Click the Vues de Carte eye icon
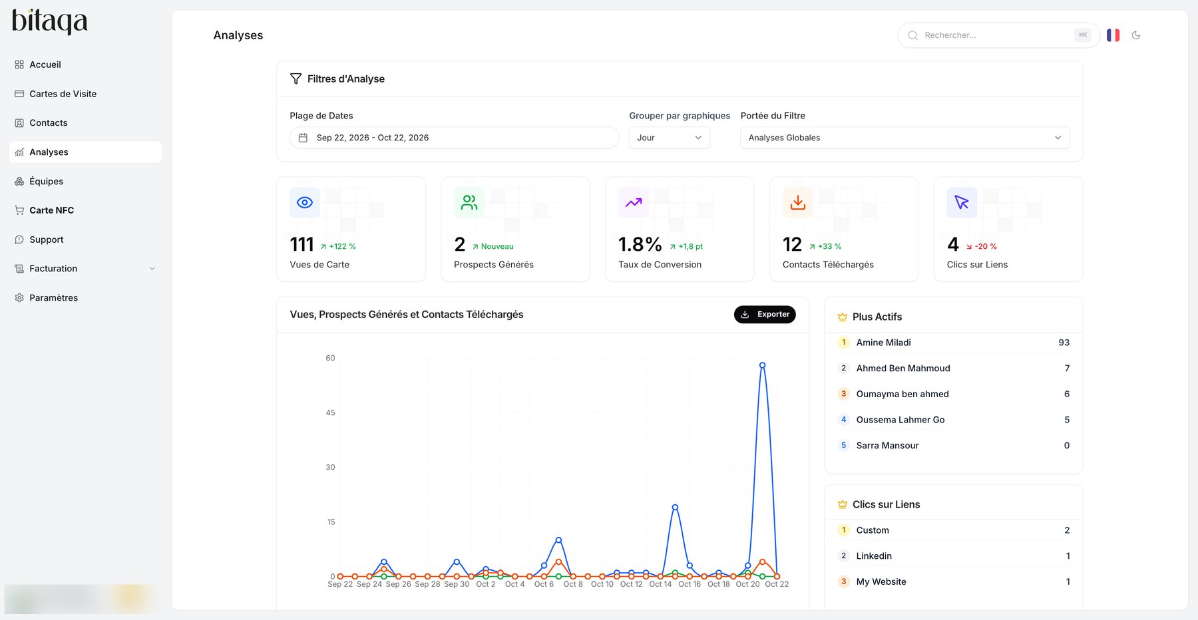This screenshot has height=620, width=1198. (x=305, y=202)
